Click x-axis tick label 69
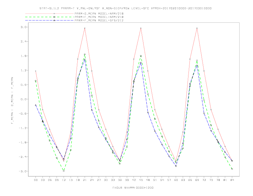This screenshot has width=253, height=196. point(197,180)
